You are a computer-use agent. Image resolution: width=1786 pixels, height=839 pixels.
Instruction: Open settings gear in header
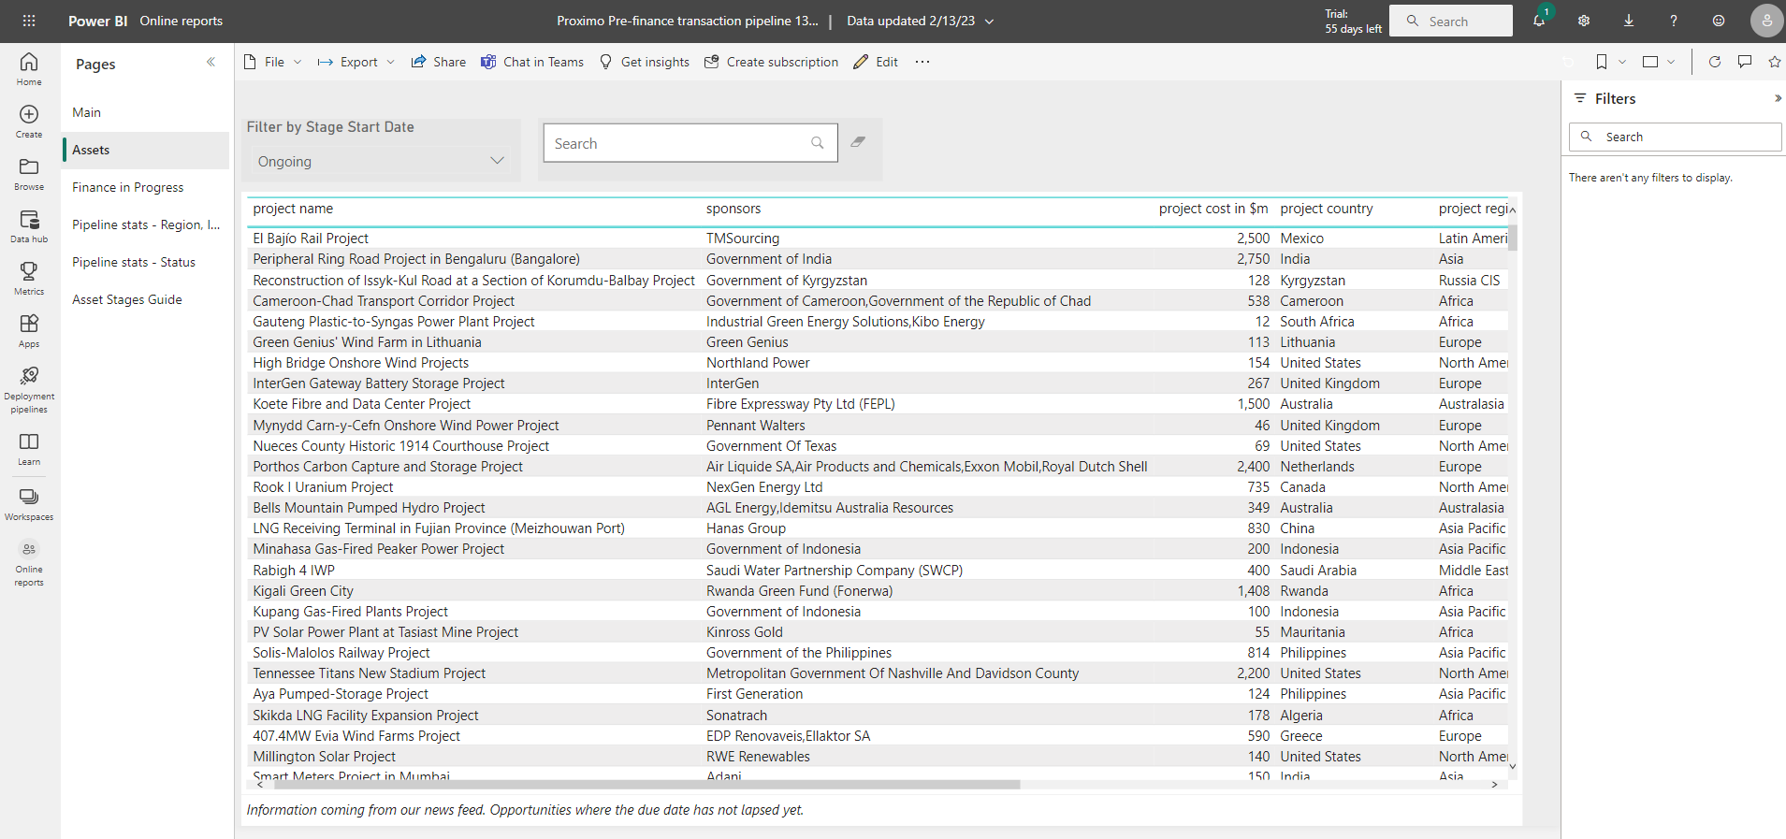(x=1584, y=21)
